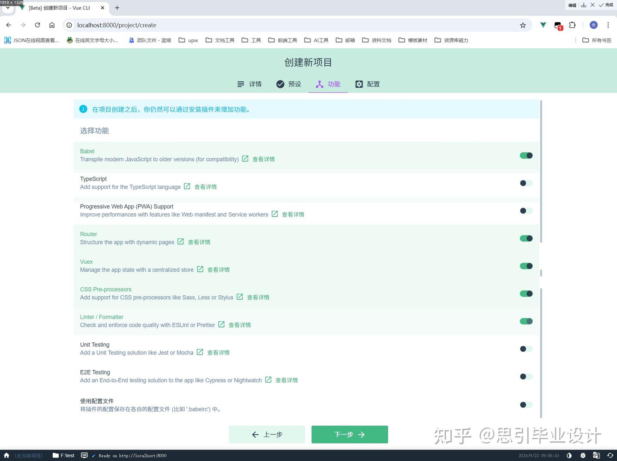Switch to the 配置 step tab
This screenshot has width=617, height=461.
(x=367, y=84)
